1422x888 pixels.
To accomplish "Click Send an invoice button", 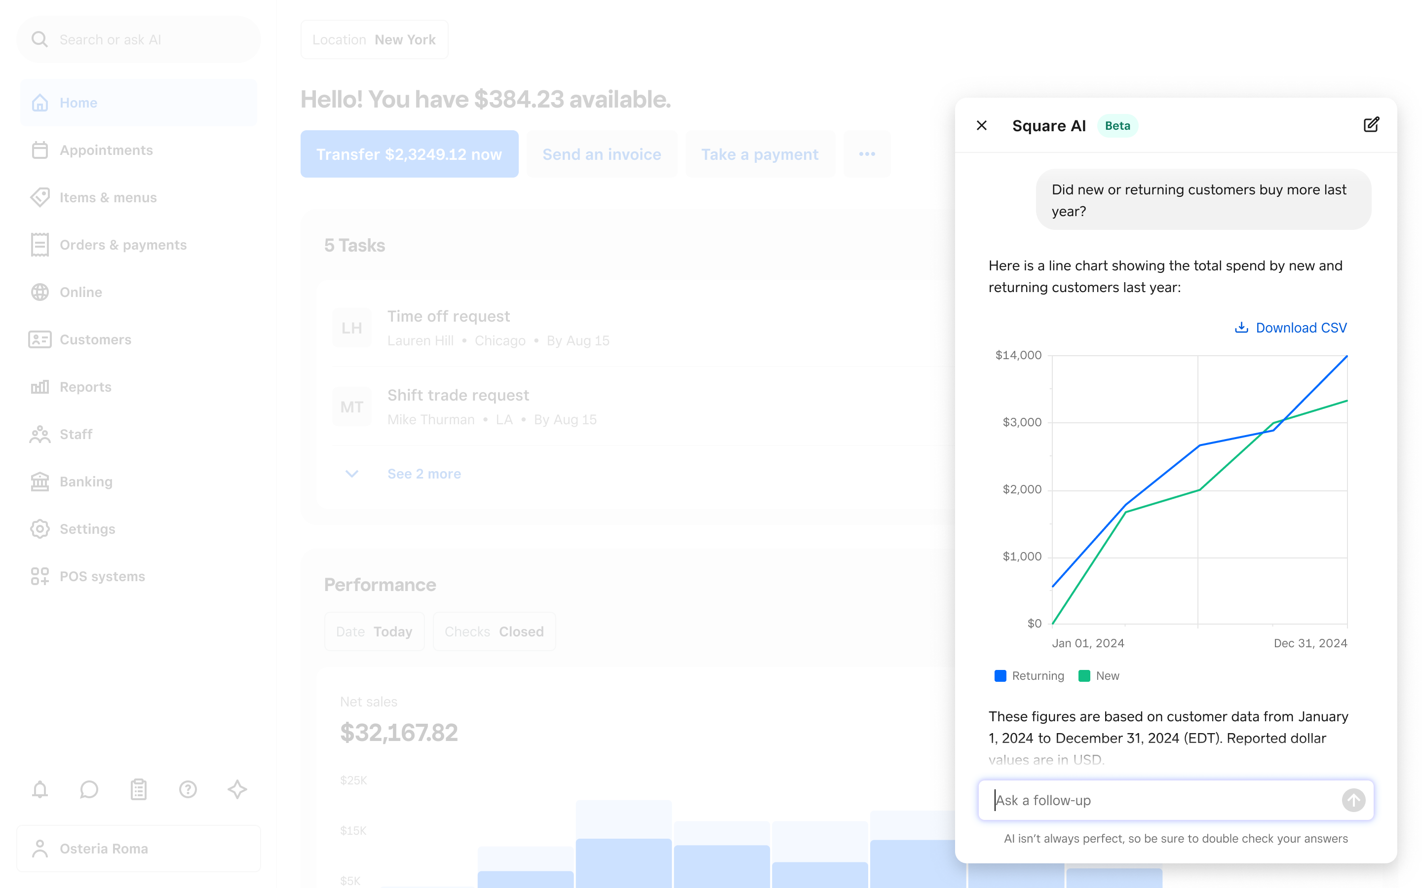I will click(x=602, y=154).
